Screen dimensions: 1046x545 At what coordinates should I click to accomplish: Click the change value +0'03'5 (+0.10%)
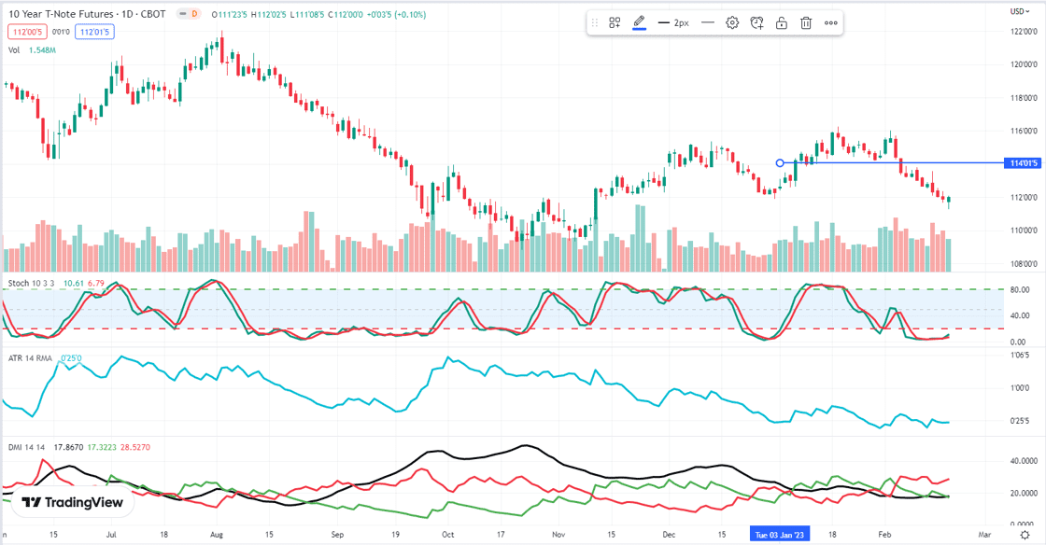pos(397,14)
